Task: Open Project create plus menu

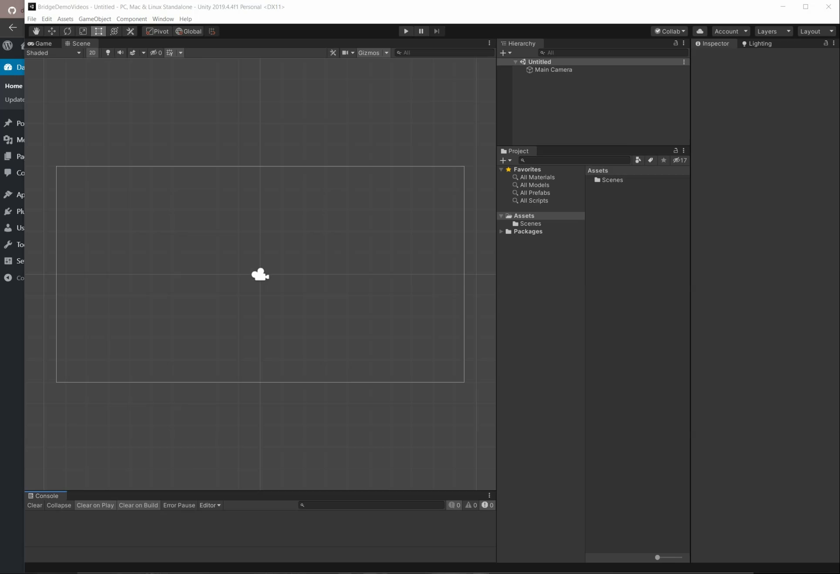Action: tap(506, 160)
